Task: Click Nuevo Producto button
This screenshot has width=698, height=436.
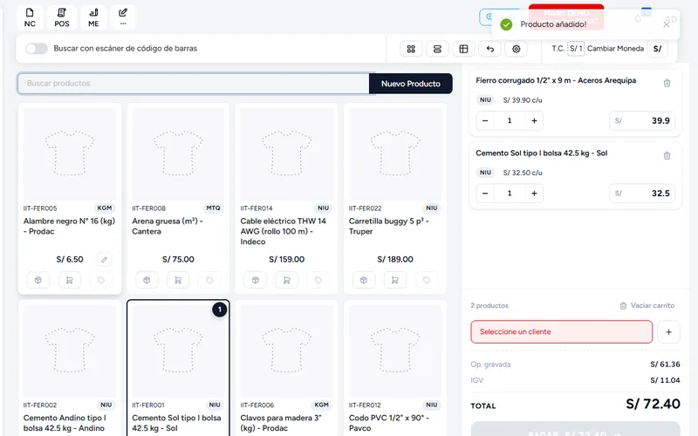Action: (410, 84)
